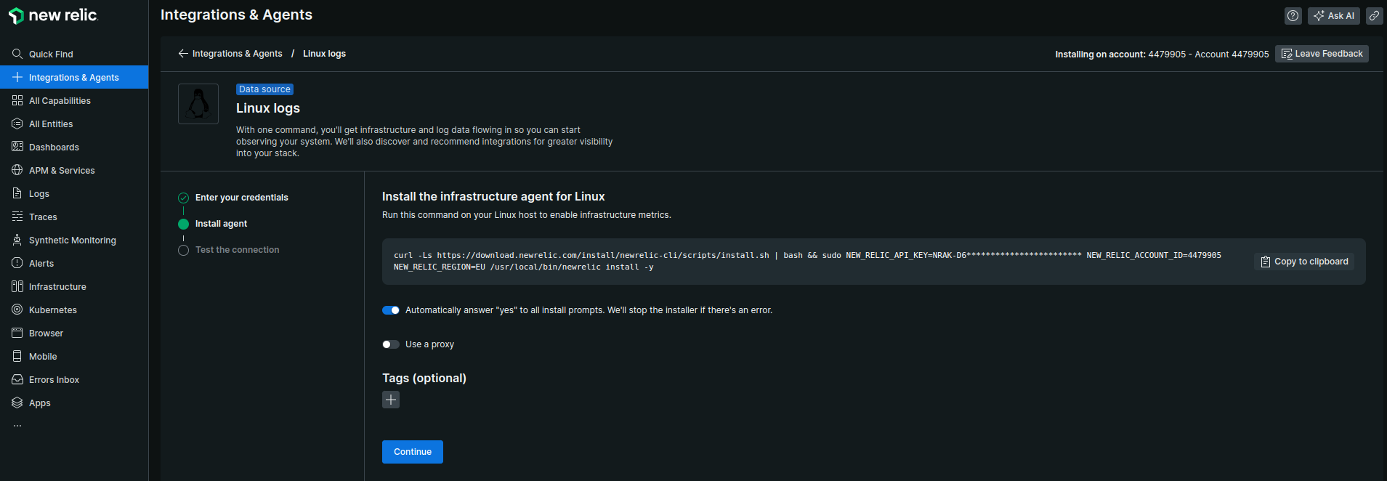Screen dimensions: 1387x481
Task: Open Errors Inbox in the sidebar
Action: pos(74,379)
